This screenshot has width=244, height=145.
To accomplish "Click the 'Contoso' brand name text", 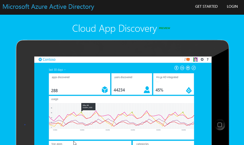I will (49, 59).
